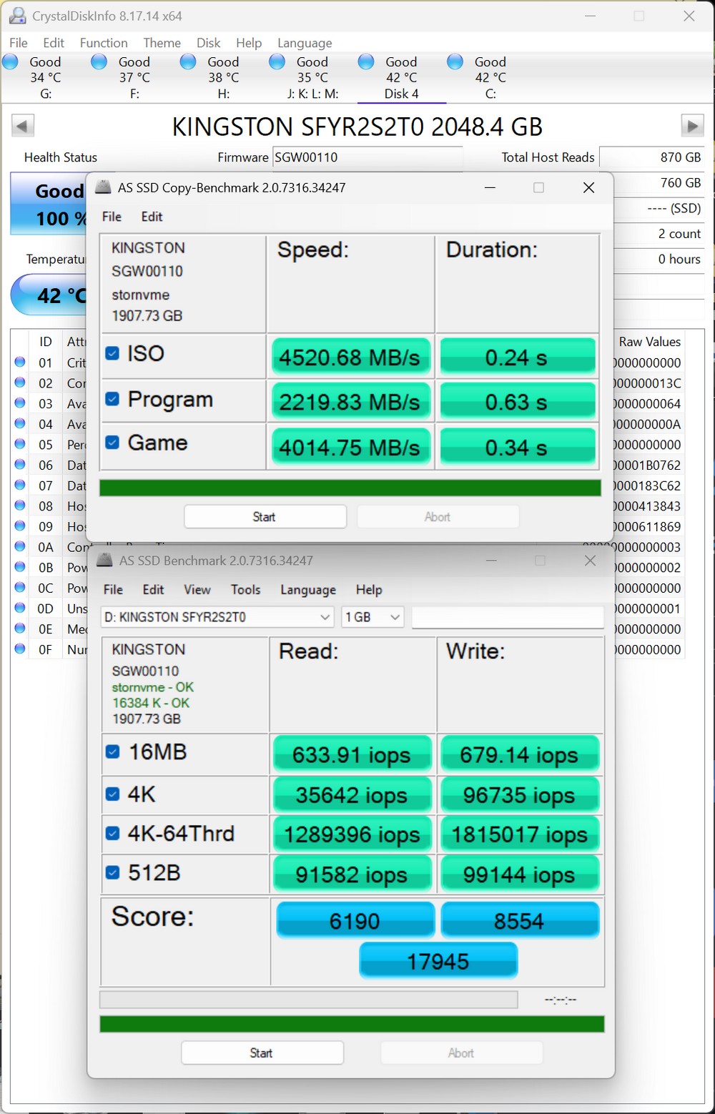715x1114 pixels.
Task: Open CrystalDiskInfo File menu
Action: (19, 43)
